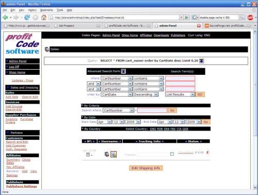
Task: Sort Tracking Info column descending arrow
Action: [137, 141]
